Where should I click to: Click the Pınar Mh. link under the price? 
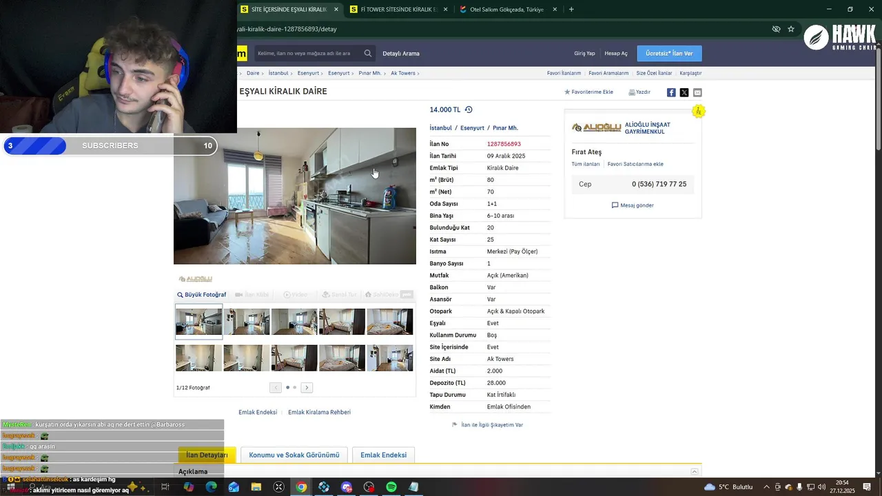point(505,128)
